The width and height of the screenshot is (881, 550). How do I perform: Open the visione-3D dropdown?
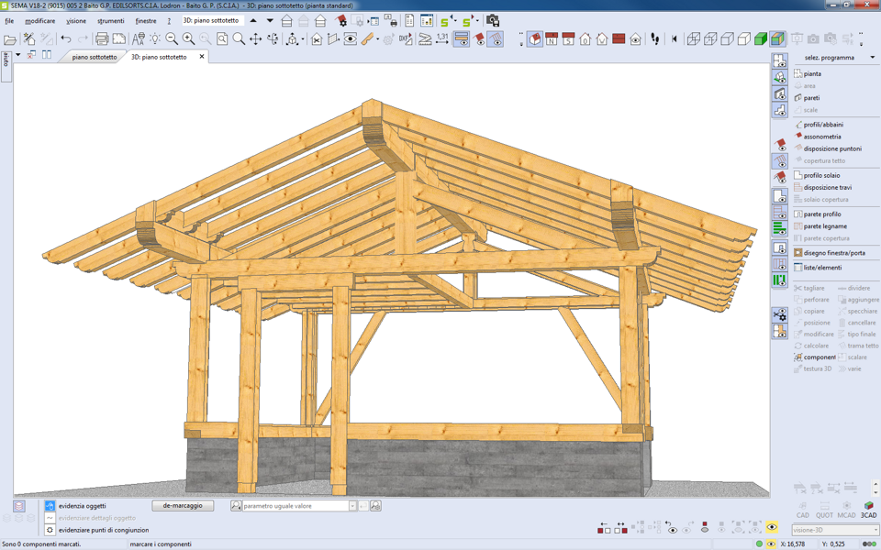(875, 530)
